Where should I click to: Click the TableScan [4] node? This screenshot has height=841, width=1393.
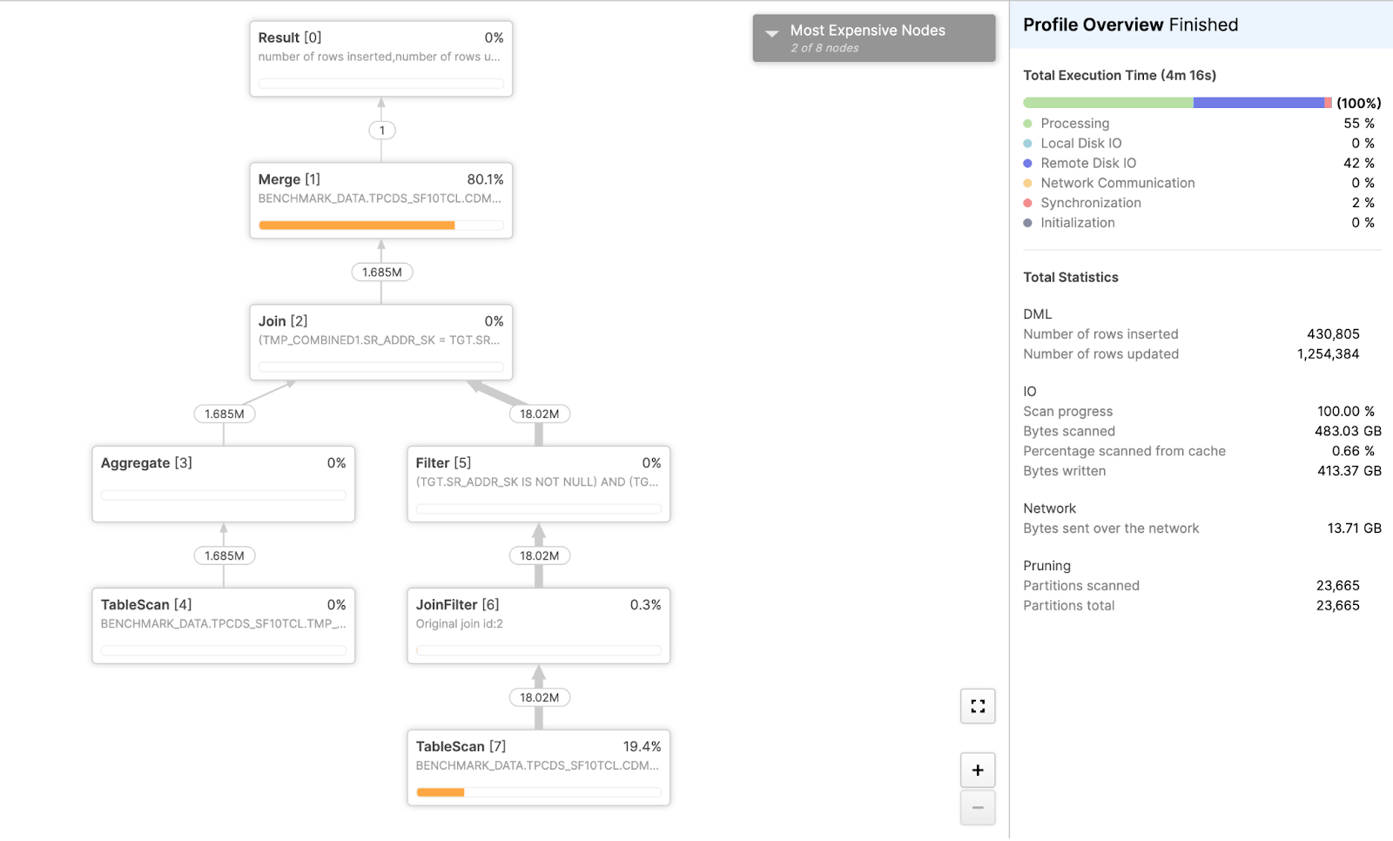[x=223, y=625]
